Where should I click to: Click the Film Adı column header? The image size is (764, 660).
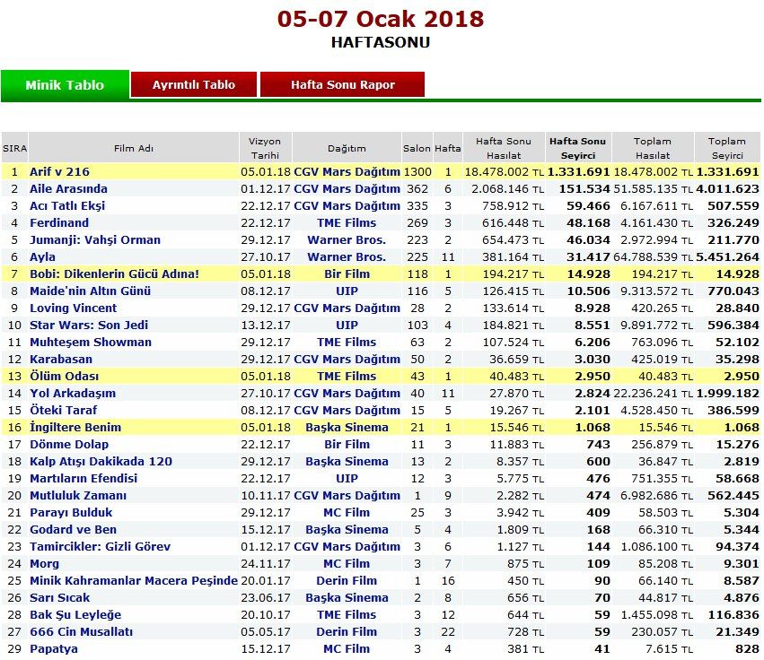click(x=134, y=148)
